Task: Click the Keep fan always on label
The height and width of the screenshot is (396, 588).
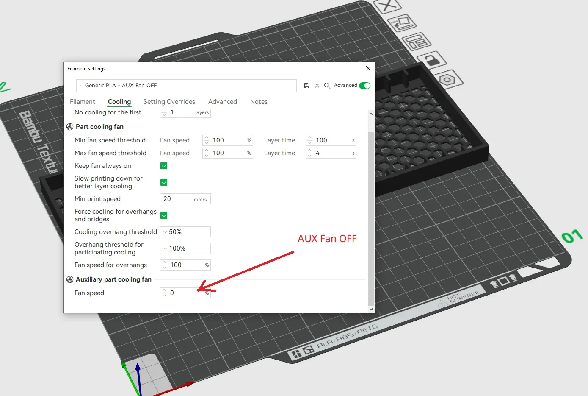Action: pos(103,166)
